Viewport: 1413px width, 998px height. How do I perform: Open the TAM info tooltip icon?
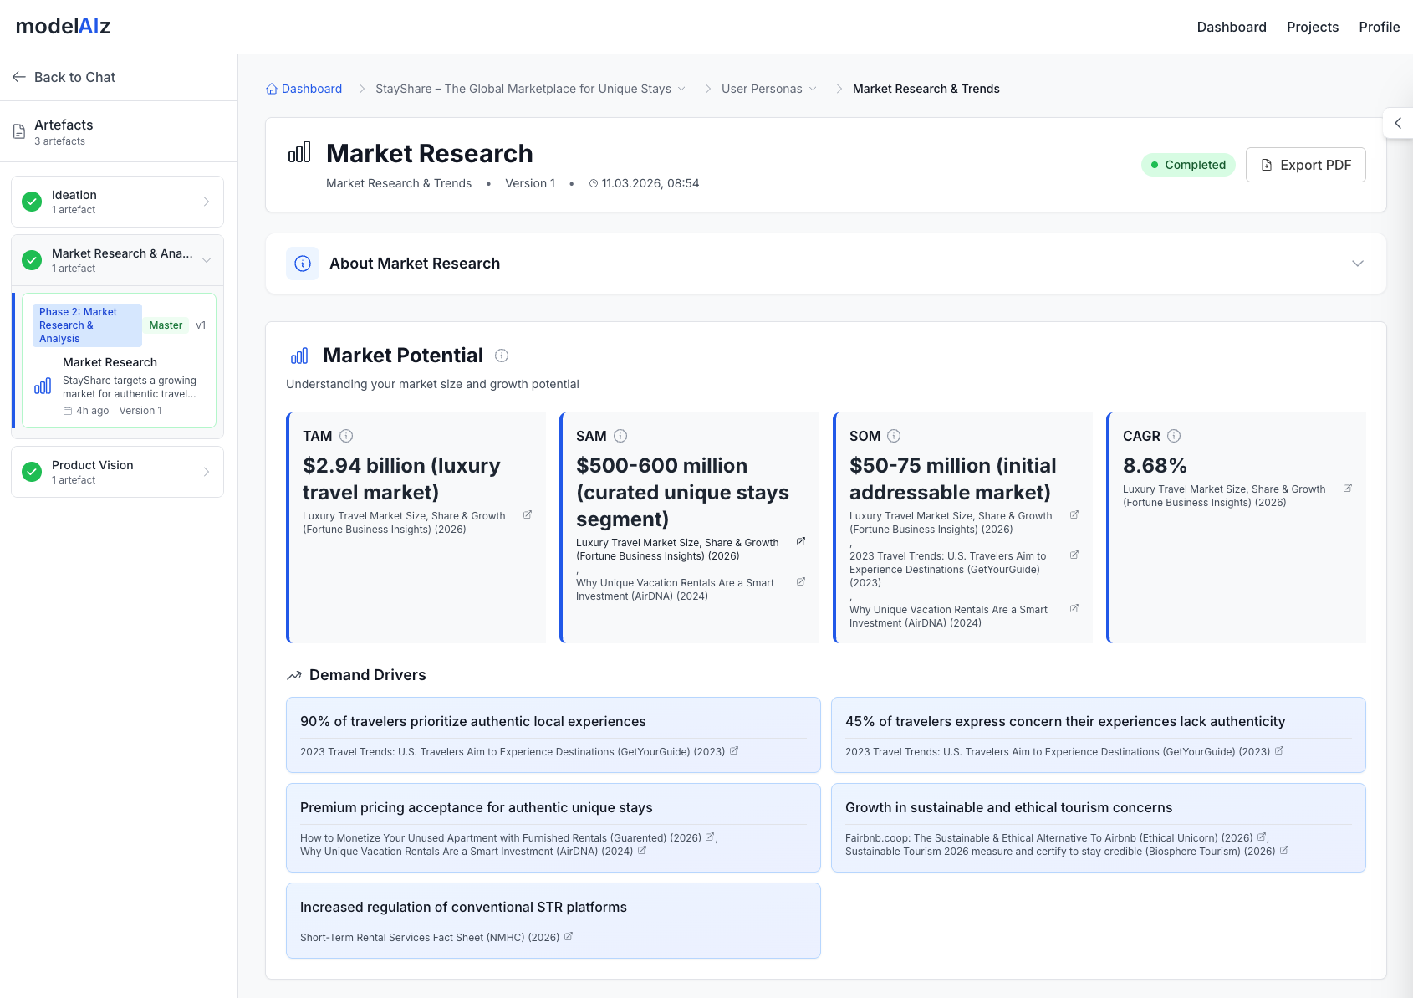348,435
